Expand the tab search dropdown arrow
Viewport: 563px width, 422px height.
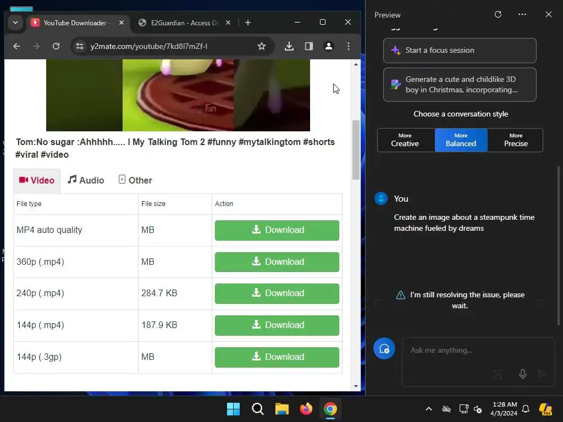[15, 23]
